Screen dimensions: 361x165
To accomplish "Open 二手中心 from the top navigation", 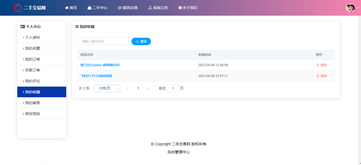I will pos(97,8).
